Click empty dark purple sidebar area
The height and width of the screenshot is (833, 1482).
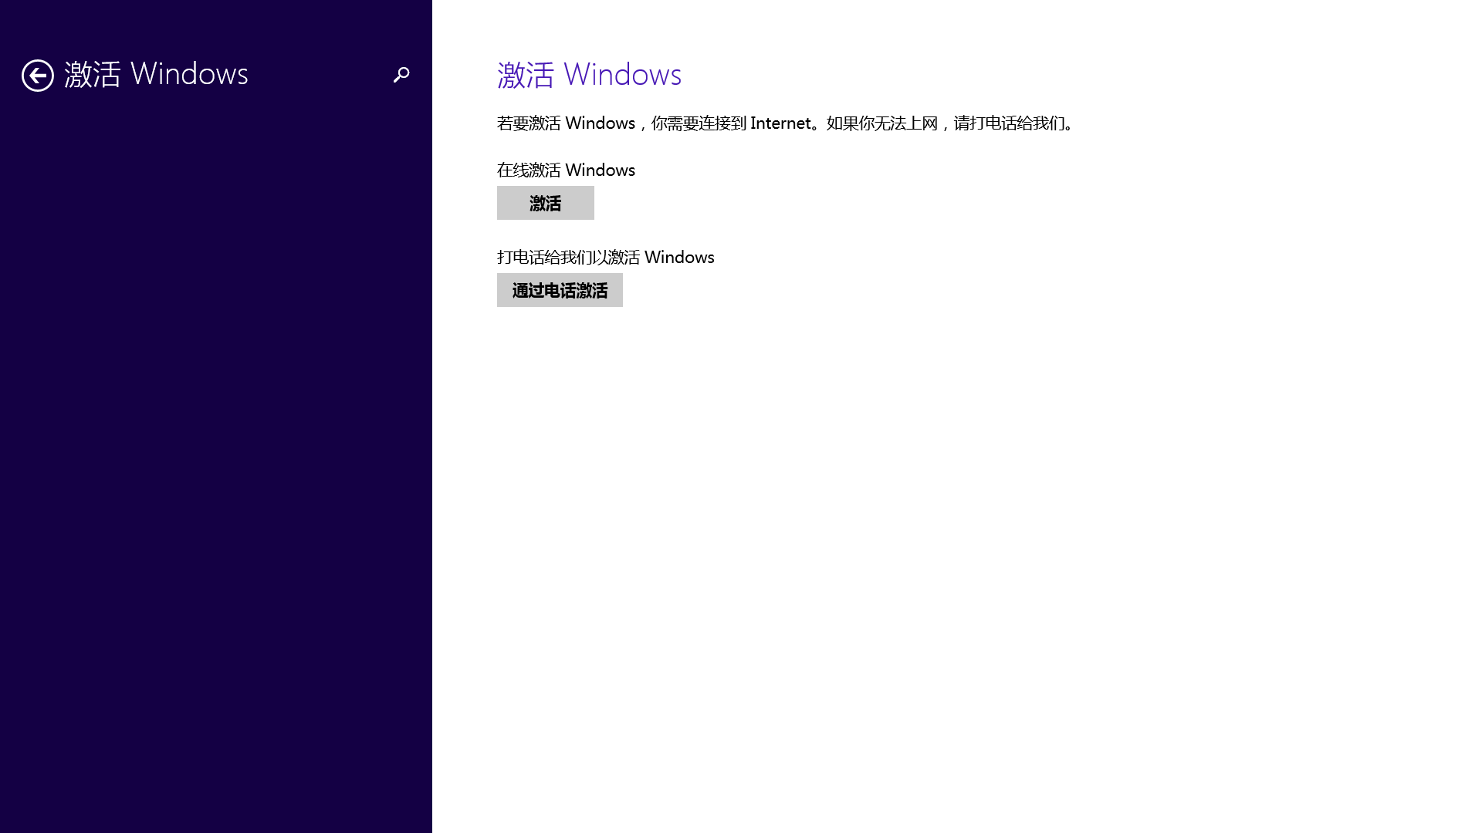pyautogui.click(x=216, y=463)
